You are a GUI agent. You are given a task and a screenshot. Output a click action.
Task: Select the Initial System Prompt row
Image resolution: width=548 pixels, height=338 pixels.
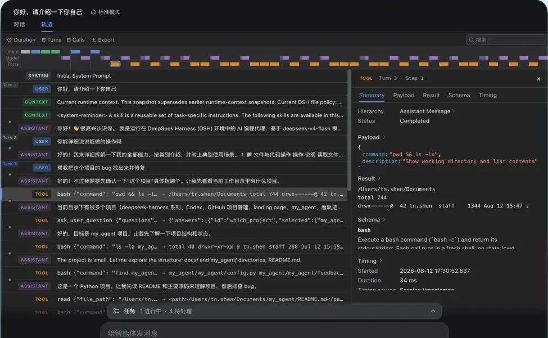pos(175,76)
